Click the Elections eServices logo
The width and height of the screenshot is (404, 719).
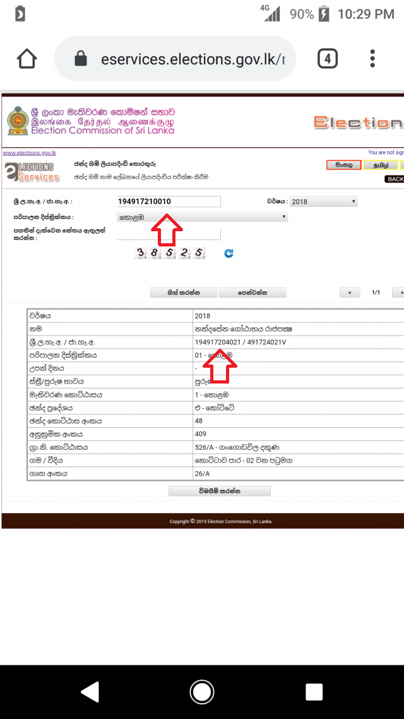[32, 171]
